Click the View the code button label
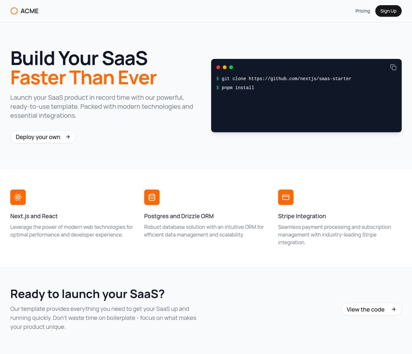The image size is (412, 354). pyautogui.click(x=365, y=309)
